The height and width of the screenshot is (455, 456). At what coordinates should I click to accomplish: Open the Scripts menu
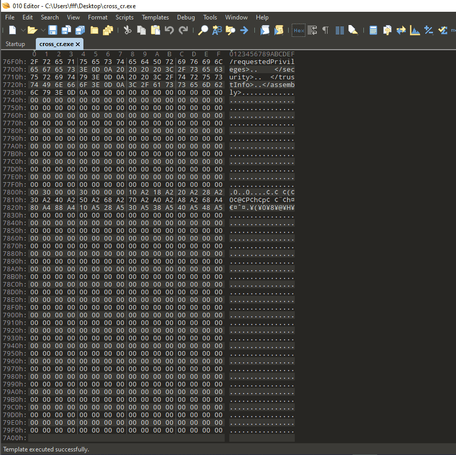tap(124, 17)
